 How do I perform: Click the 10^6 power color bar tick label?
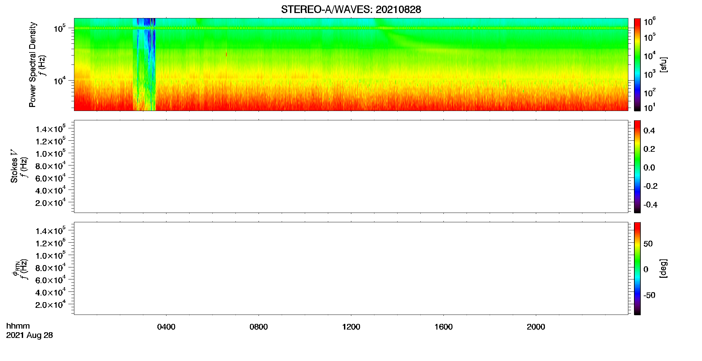650,22
